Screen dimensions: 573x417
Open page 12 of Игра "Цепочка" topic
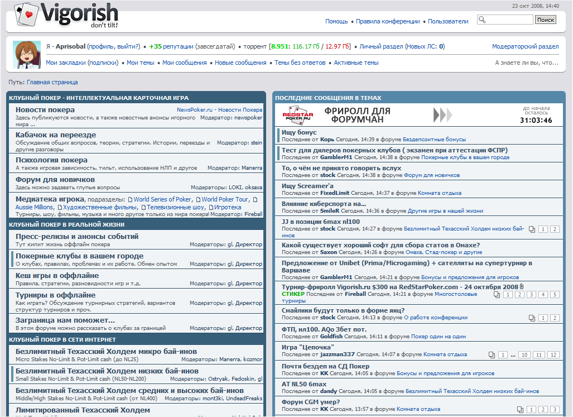pos(553,354)
